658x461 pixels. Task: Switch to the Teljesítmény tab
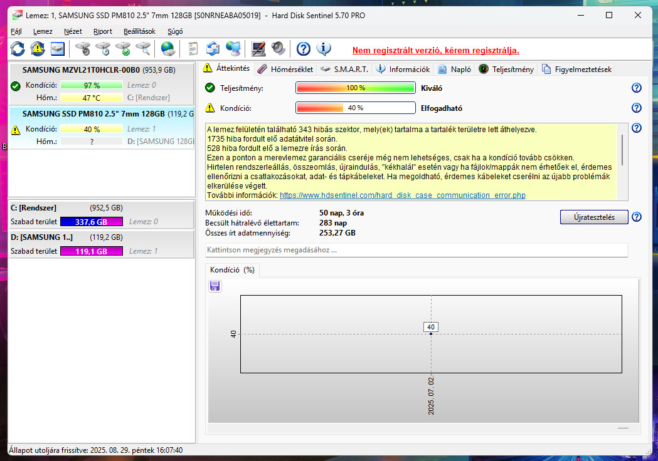506,69
